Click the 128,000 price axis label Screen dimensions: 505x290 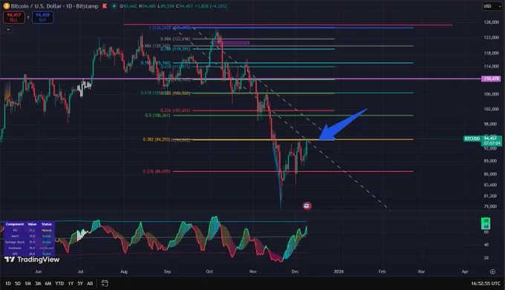pyautogui.click(x=492, y=22)
